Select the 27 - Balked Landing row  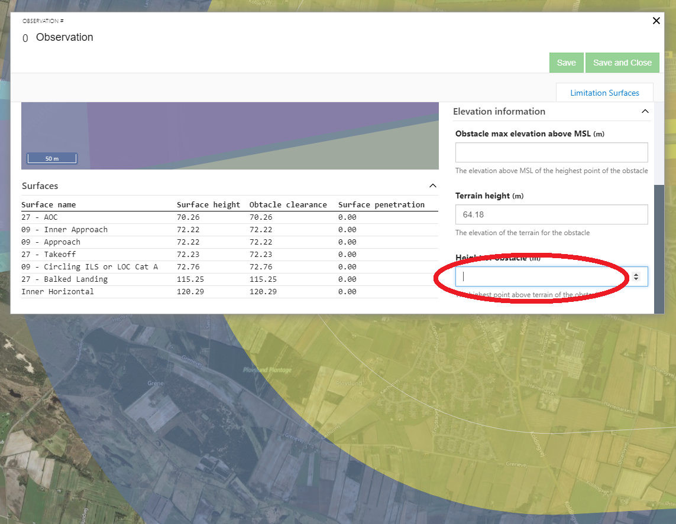[230, 279]
